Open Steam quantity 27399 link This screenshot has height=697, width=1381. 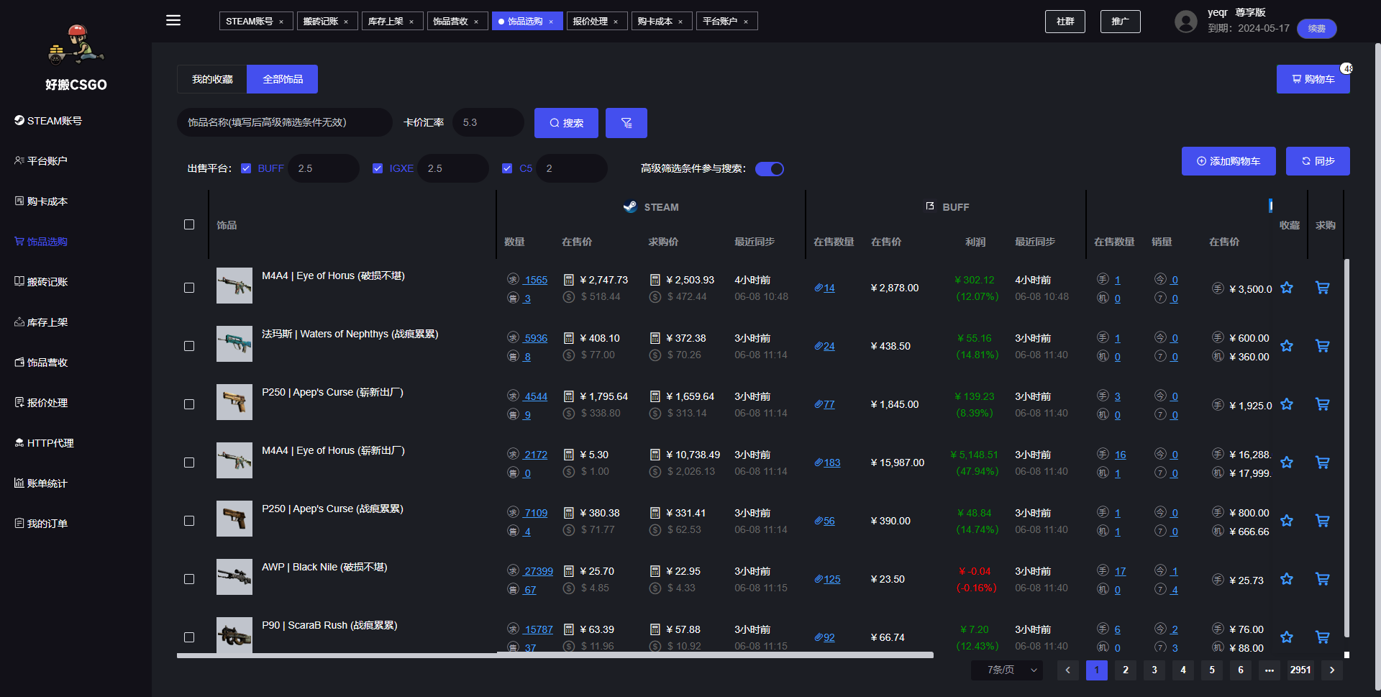coord(539,571)
